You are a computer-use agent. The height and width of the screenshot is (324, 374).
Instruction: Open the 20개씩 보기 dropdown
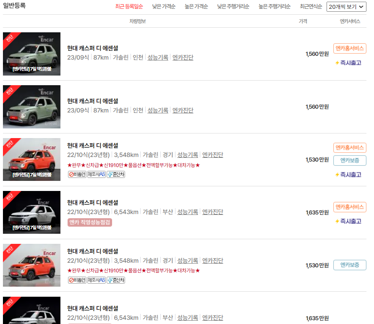pos(346,7)
